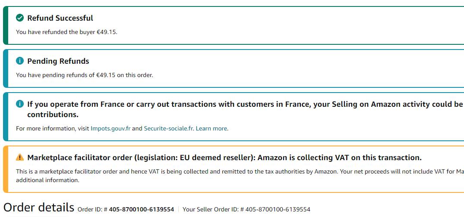The width and height of the screenshot is (464, 217).
Task: Click the green checkmark Refund Successful icon
Action: [x=19, y=18]
